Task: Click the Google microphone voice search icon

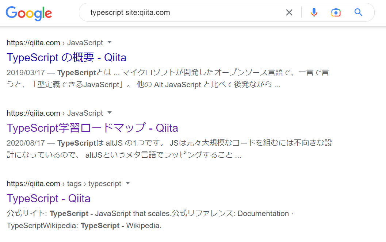Action: [314, 12]
